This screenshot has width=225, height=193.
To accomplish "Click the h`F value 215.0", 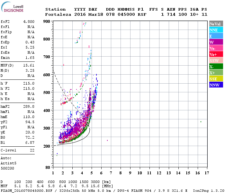I will [x=29, y=83].
